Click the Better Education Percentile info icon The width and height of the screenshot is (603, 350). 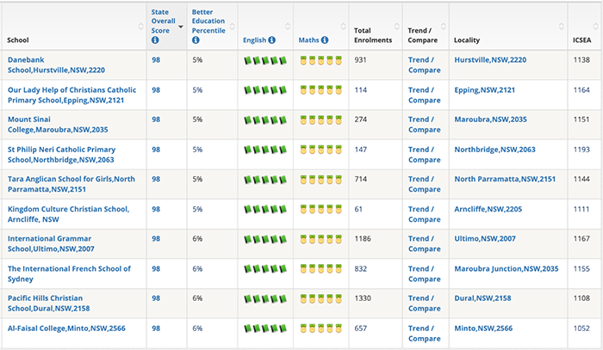[196, 40]
